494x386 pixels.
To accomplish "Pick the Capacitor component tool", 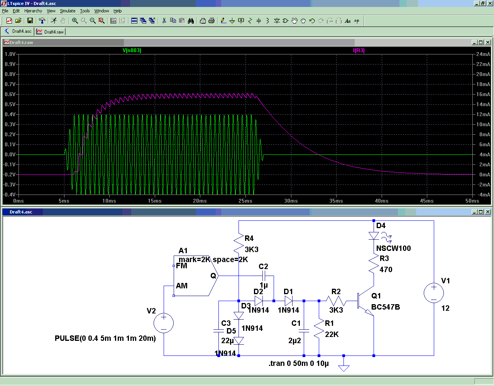I will pos(259,21).
